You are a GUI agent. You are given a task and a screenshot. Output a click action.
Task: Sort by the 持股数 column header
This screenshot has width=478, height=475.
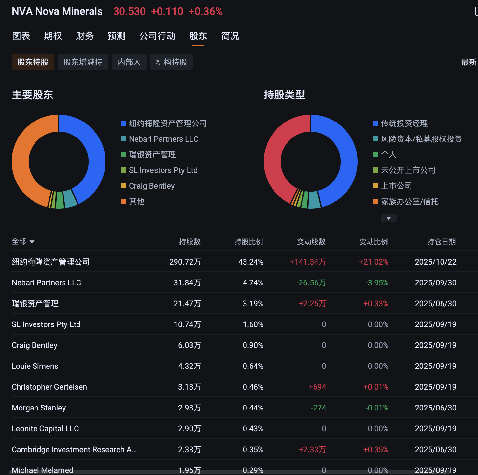[x=190, y=242]
